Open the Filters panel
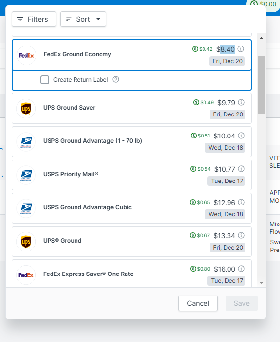The height and width of the screenshot is (342, 280). [x=34, y=19]
